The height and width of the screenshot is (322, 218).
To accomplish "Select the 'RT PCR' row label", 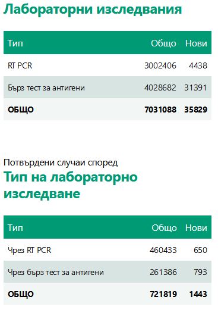I will [x=20, y=65].
